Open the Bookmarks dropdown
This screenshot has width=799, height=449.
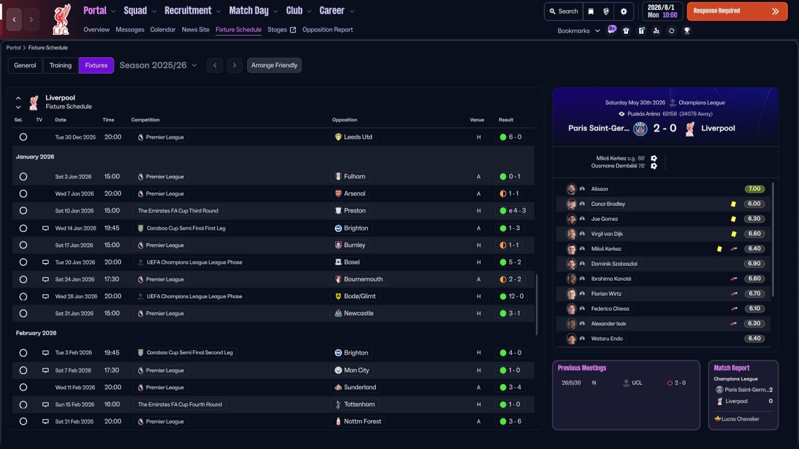579,31
